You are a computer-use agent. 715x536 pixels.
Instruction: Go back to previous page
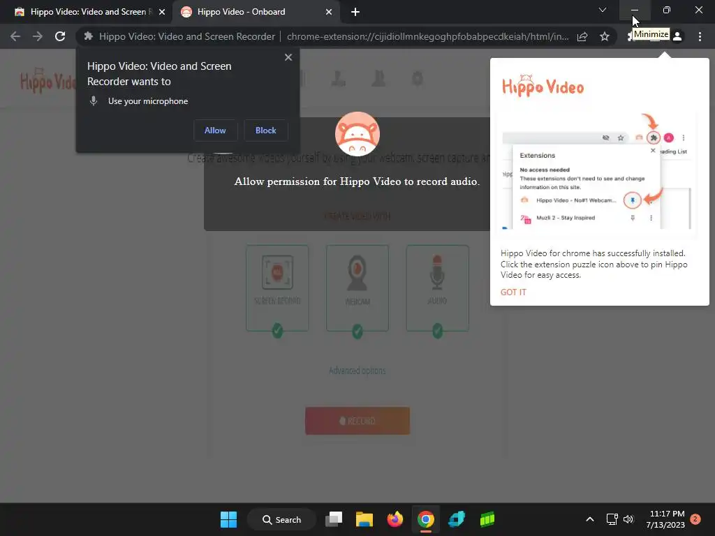[x=15, y=36]
